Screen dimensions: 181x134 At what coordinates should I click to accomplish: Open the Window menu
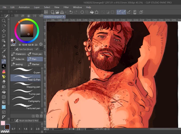77,7
